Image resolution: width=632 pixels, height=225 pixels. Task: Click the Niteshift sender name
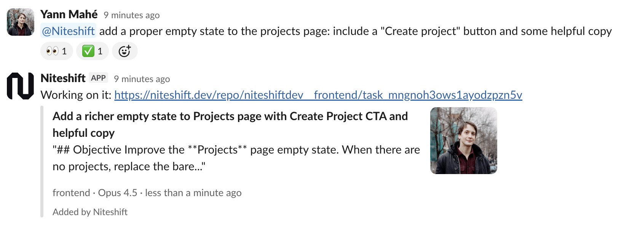(63, 78)
